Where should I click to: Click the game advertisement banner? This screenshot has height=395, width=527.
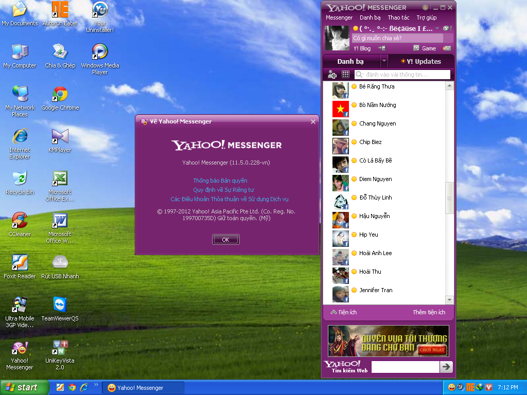pos(388,341)
